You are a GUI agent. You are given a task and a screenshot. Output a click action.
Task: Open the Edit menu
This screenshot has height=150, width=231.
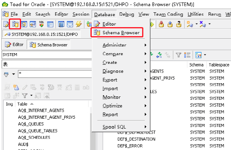(27, 14)
